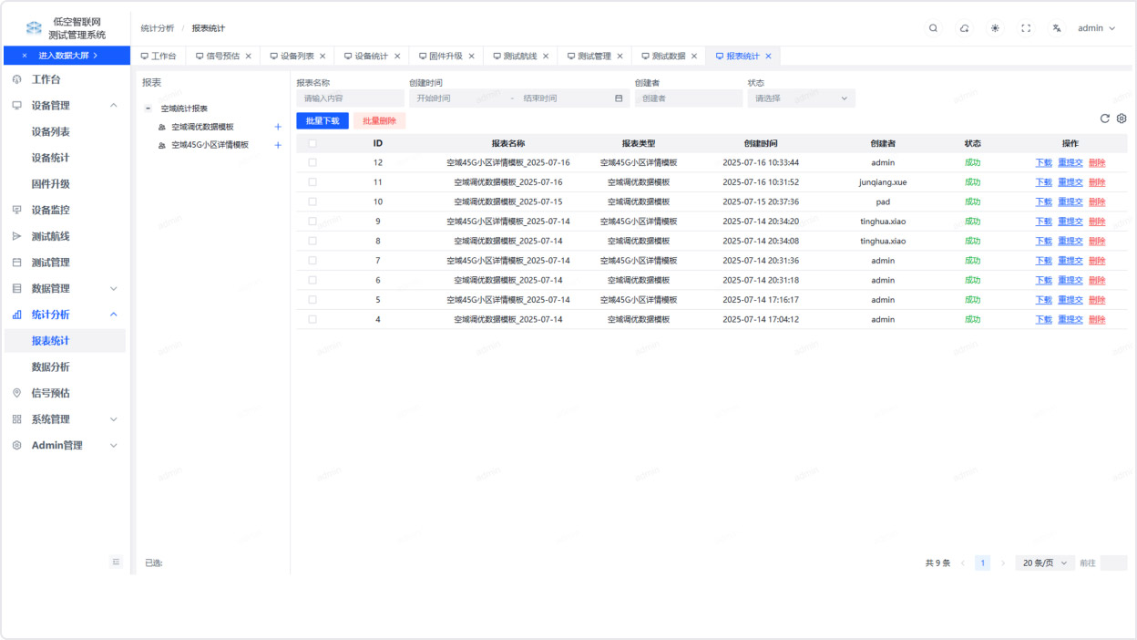This screenshot has height=640, width=1137.
Task: Open 数据分析 in the sidebar
Action: tap(51, 366)
